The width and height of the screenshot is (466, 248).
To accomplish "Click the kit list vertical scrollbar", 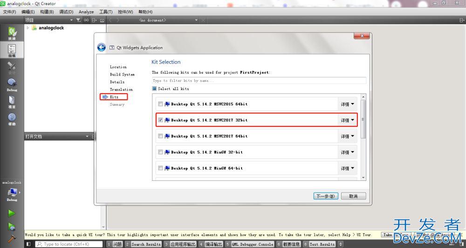I will [x=363, y=119].
